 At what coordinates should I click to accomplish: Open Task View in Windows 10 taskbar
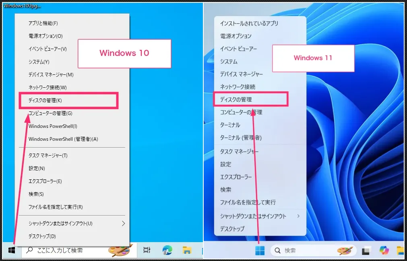coord(147,250)
